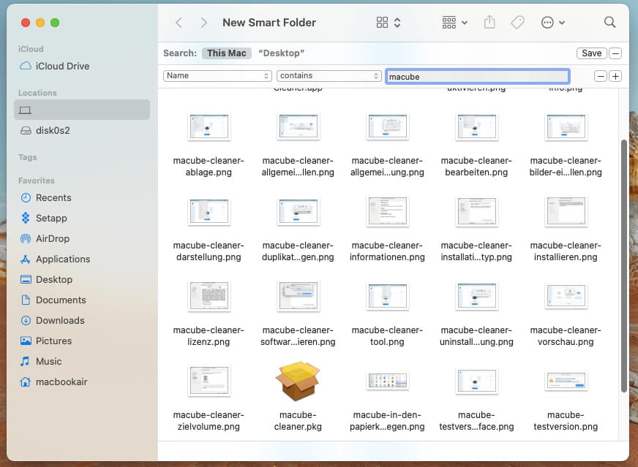Click the macube-cleaner-lizenz.png file name
The image size is (638, 467).
209,335
